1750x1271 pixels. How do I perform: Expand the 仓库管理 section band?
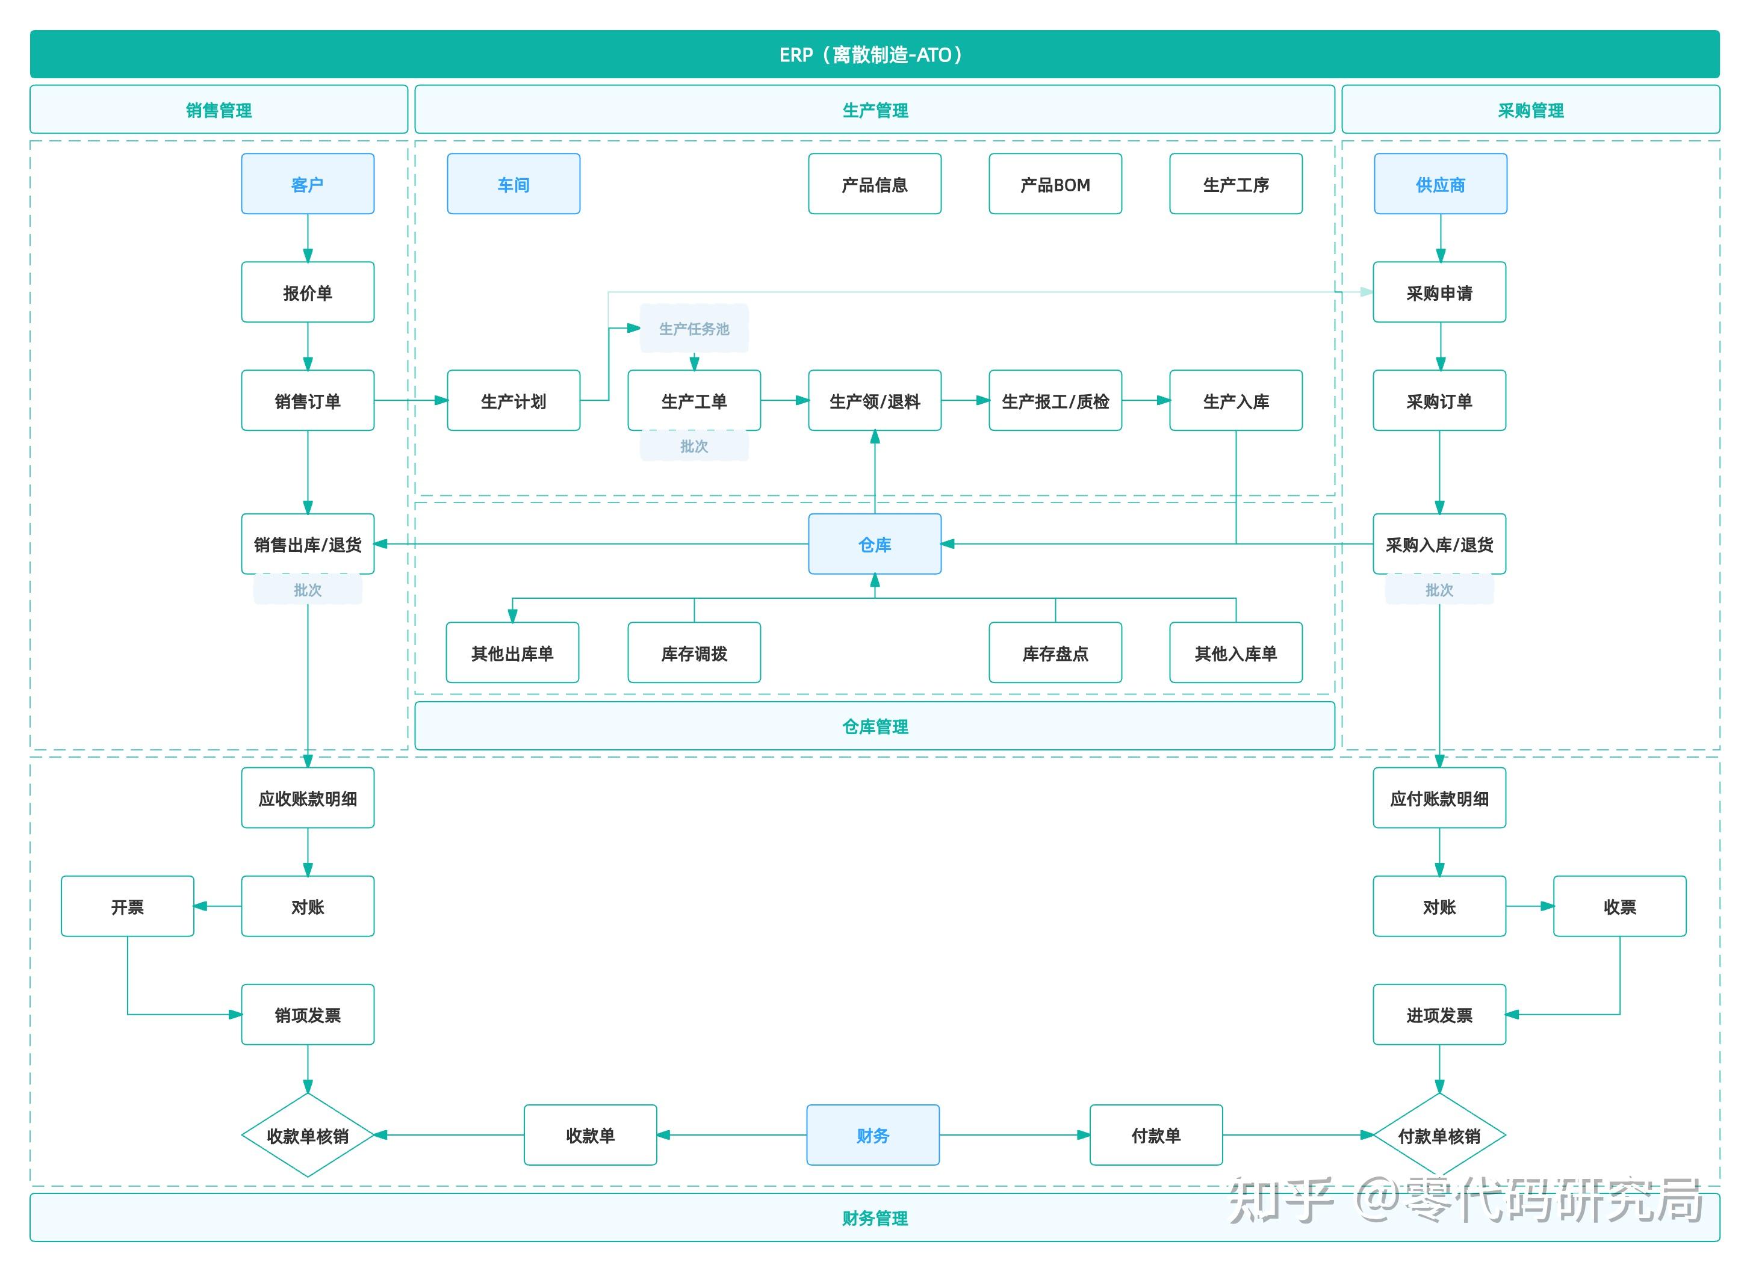click(874, 726)
